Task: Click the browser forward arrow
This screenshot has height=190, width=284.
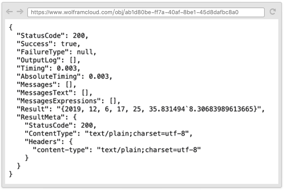Action: tap(20, 12)
